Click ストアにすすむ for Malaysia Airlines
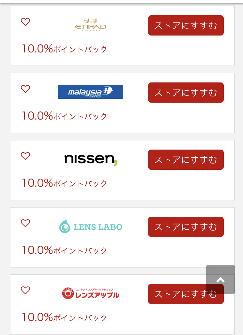 click(186, 93)
